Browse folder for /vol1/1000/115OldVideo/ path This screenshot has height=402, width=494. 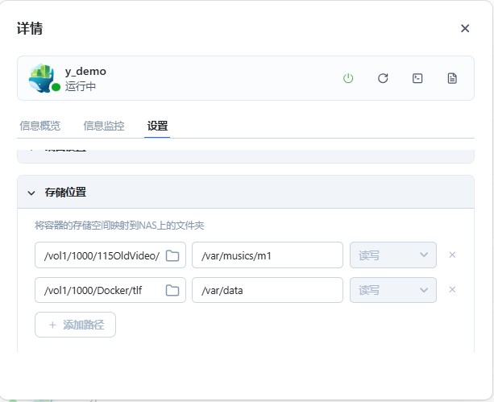[172, 255]
